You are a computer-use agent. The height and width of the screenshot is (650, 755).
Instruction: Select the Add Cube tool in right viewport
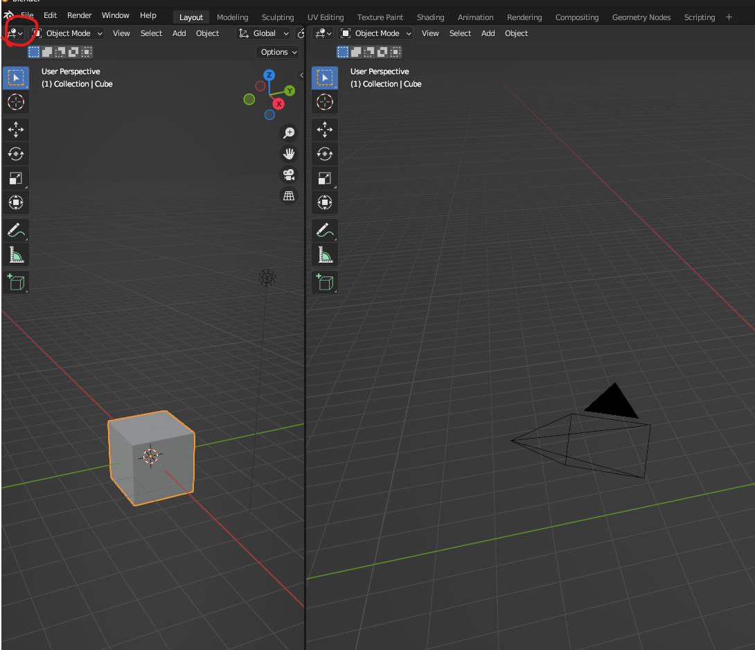[x=325, y=282]
